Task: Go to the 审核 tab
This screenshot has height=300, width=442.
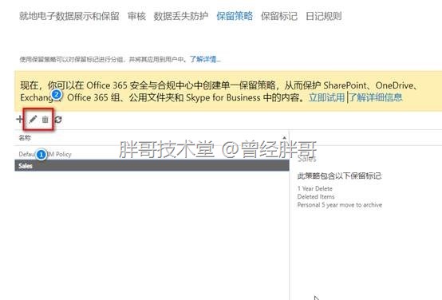Action: (136, 16)
